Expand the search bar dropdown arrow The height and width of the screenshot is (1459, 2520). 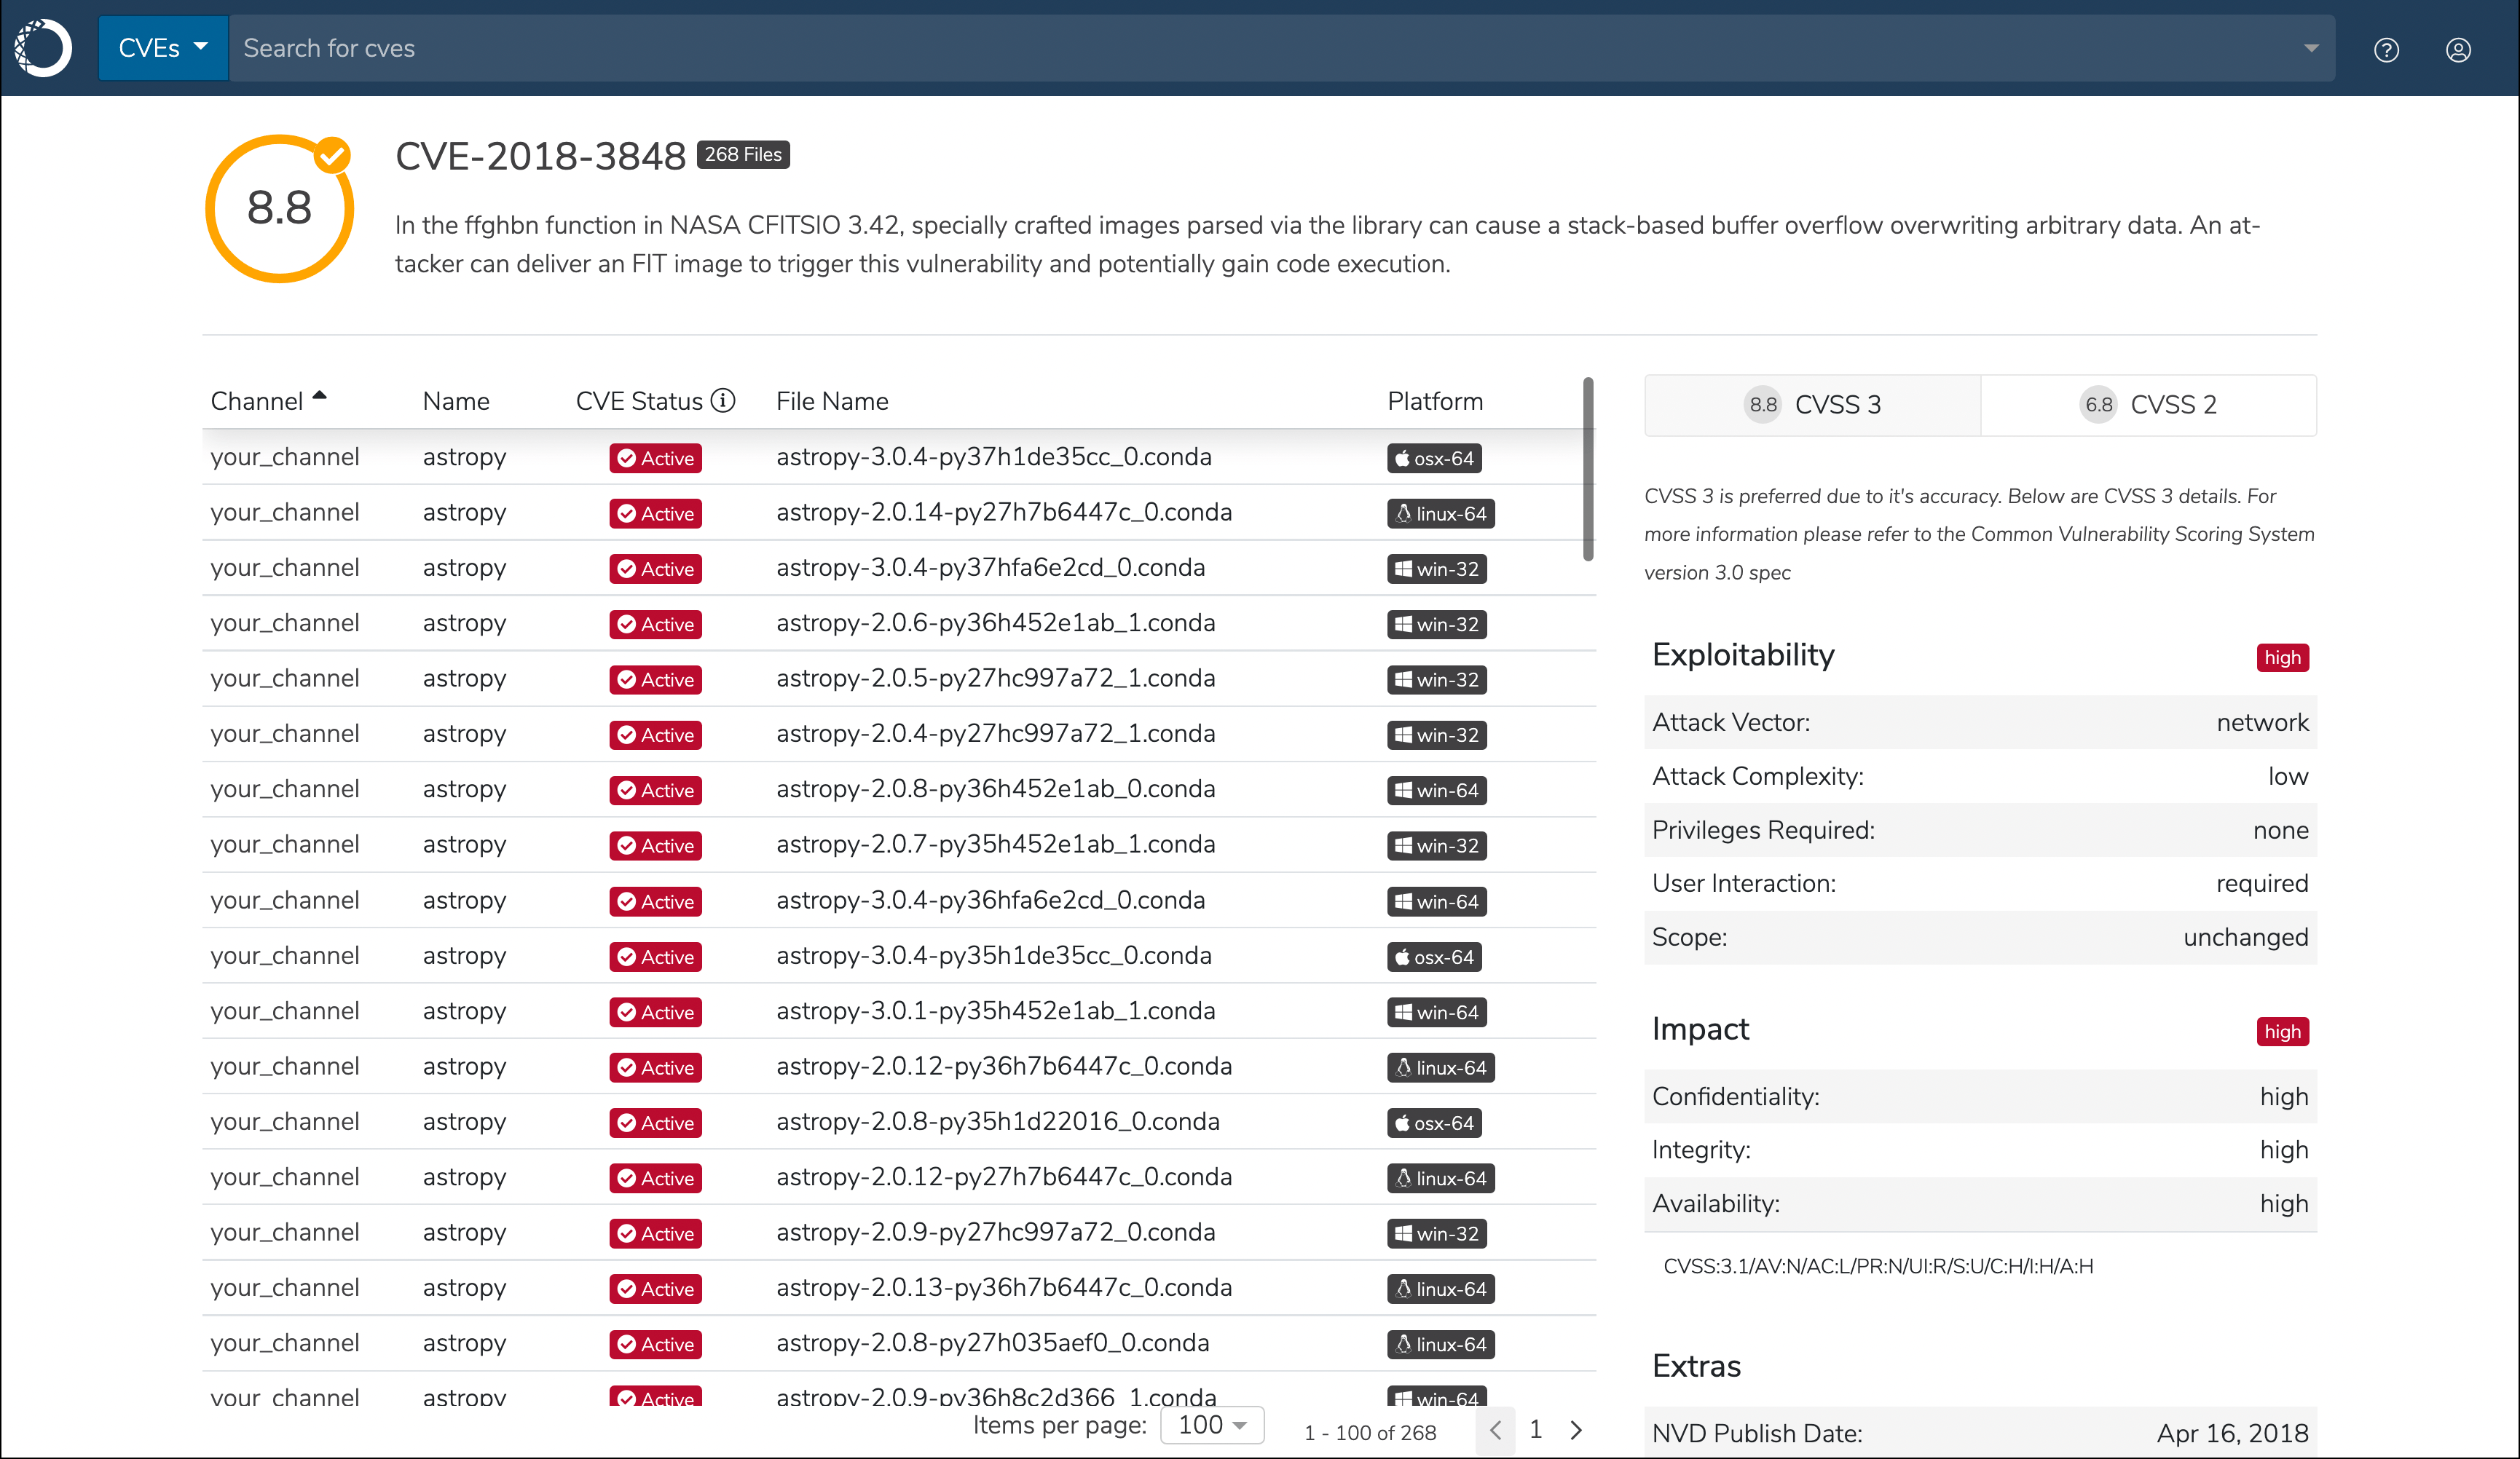pyautogui.click(x=2310, y=48)
